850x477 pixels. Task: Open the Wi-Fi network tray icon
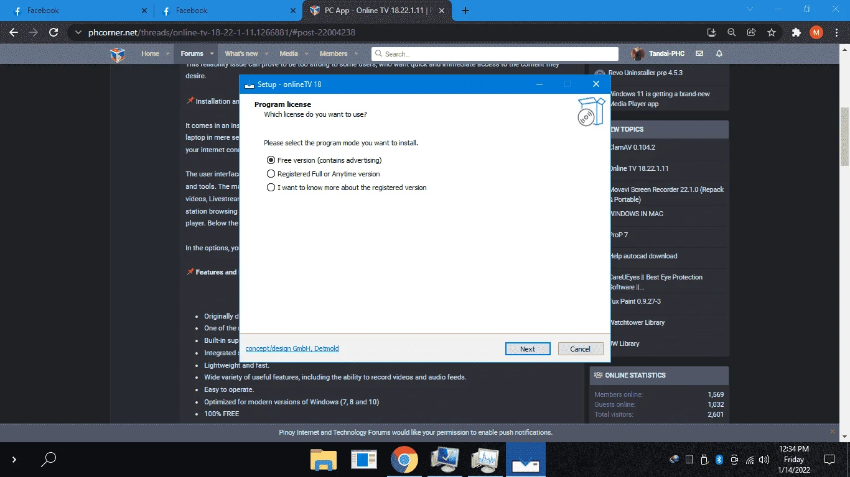(x=750, y=460)
